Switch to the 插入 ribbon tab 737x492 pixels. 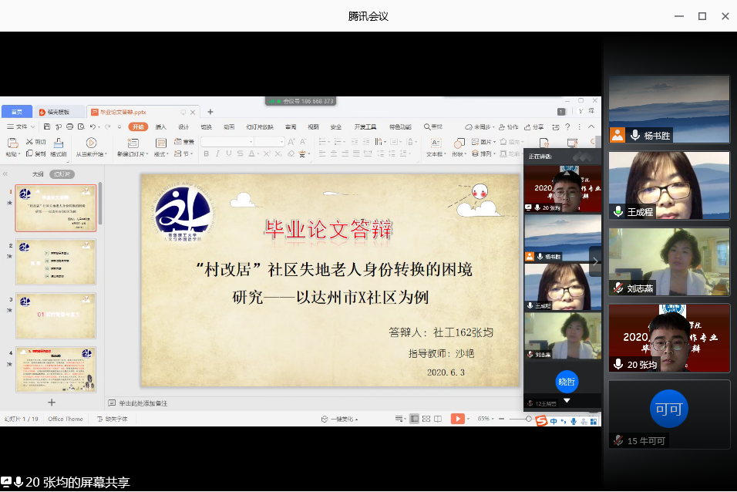pos(160,126)
